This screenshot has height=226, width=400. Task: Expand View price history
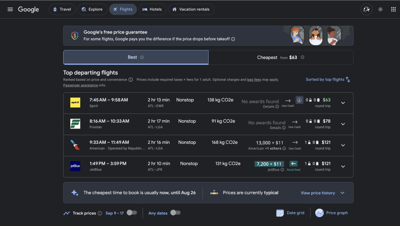322,193
